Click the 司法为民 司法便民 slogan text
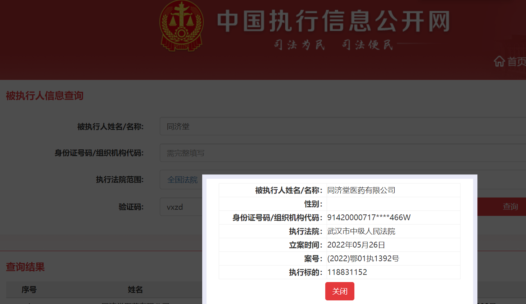This screenshot has width=526, height=304. (334, 45)
